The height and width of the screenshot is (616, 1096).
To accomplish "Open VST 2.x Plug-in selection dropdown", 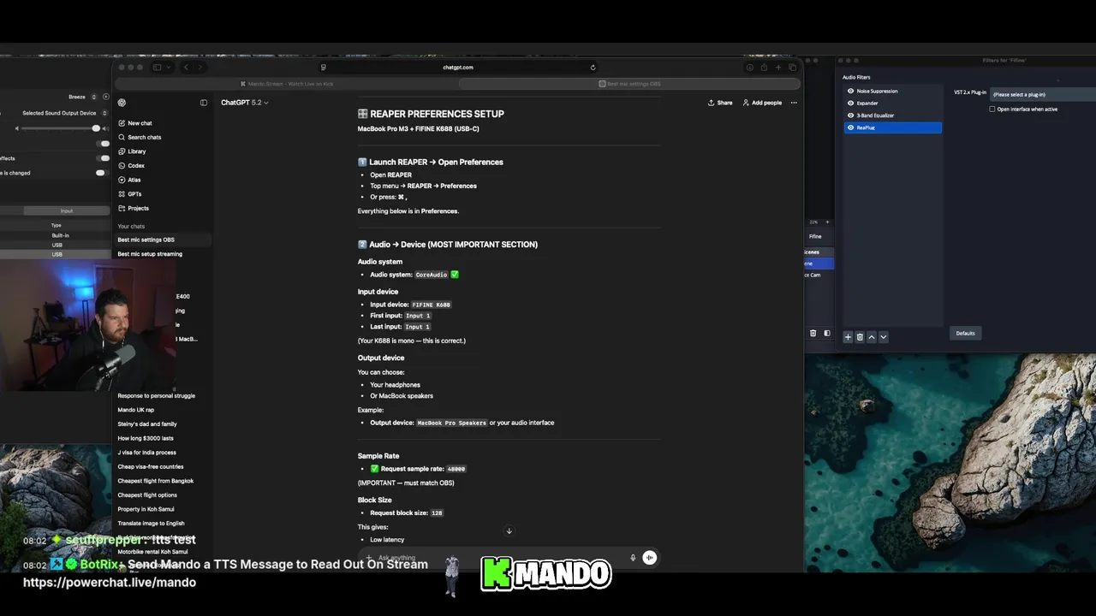I will (1043, 94).
